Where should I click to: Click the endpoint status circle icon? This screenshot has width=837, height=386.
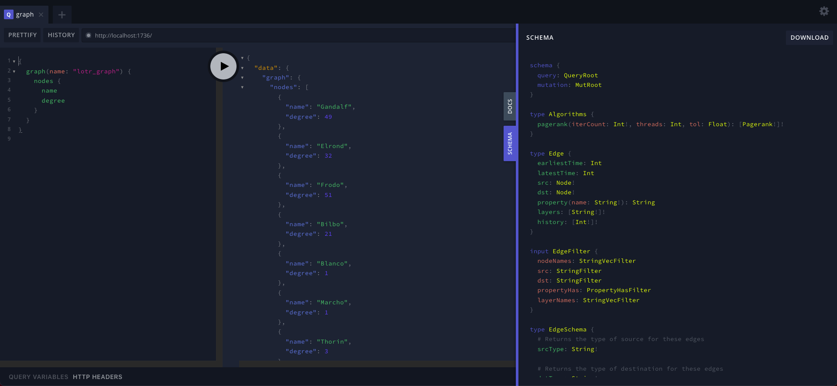pyautogui.click(x=89, y=35)
